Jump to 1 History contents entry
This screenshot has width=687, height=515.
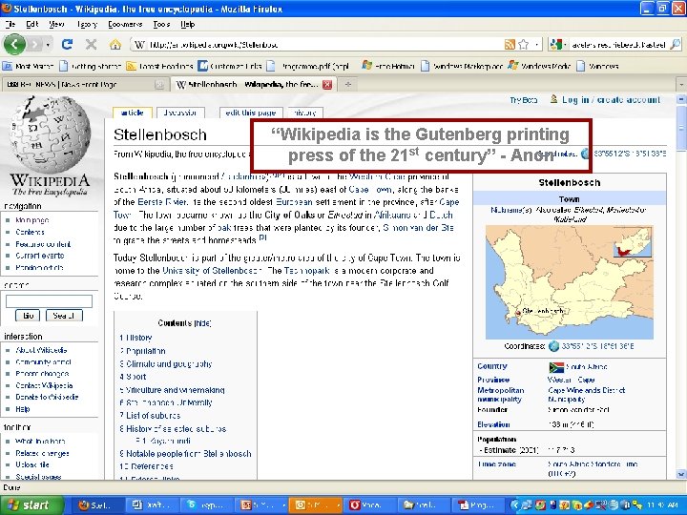click(x=135, y=338)
